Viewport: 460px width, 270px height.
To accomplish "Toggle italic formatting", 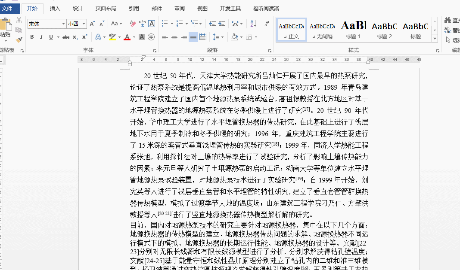I will (x=41, y=37).
